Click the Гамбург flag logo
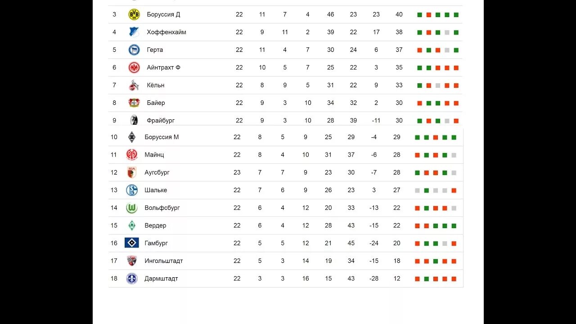Viewport: 576px width, 324px height. (131, 243)
